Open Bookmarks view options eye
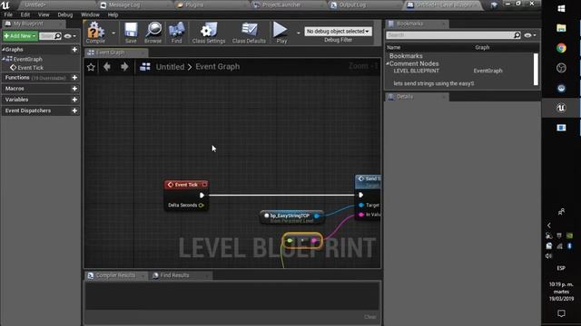The width and height of the screenshot is (581, 326). click(x=530, y=35)
